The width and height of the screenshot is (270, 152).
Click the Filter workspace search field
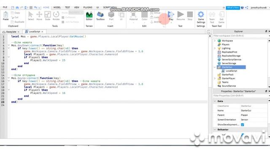(x=240, y=36)
